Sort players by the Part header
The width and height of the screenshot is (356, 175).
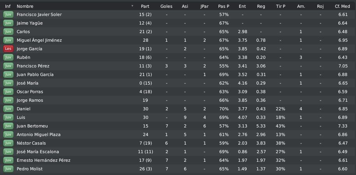click(145, 6)
